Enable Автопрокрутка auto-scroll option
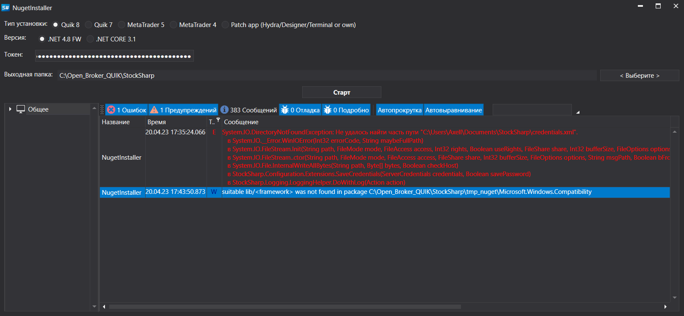 tap(400, 110)
